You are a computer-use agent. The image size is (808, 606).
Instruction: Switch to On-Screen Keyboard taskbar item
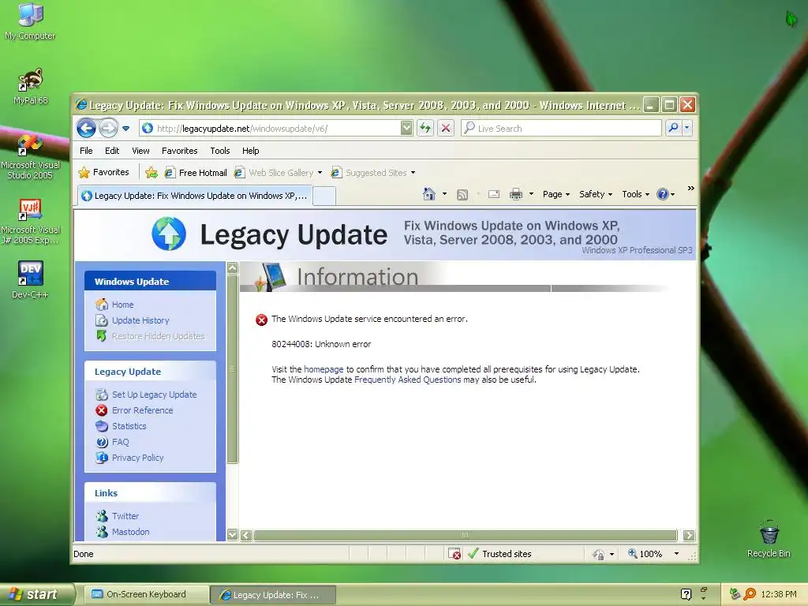click(146, 594)
